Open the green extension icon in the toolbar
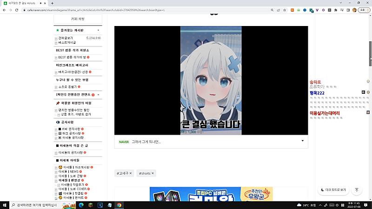This screenshot has width=372, height=209. (x=299, y=10)
